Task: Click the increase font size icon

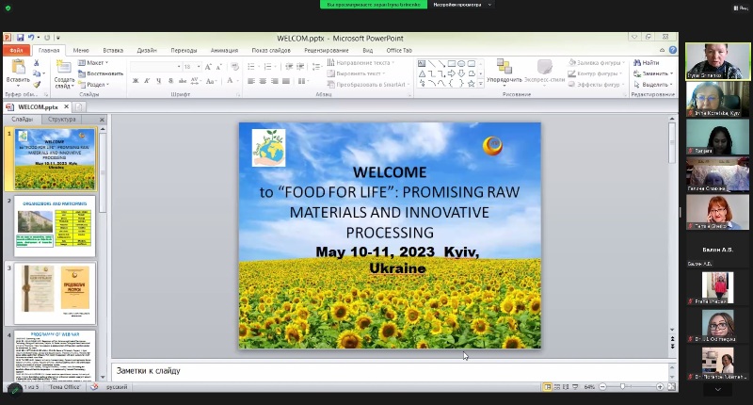Action: [x=208, y=67]
